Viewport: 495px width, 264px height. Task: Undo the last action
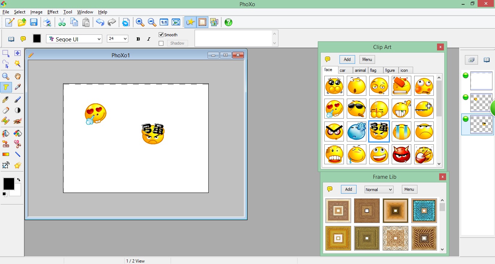pyautogui.click(x=100, y=22)
